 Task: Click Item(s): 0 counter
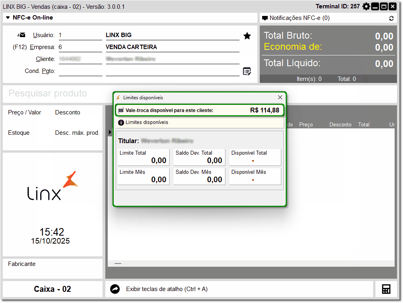309,79
